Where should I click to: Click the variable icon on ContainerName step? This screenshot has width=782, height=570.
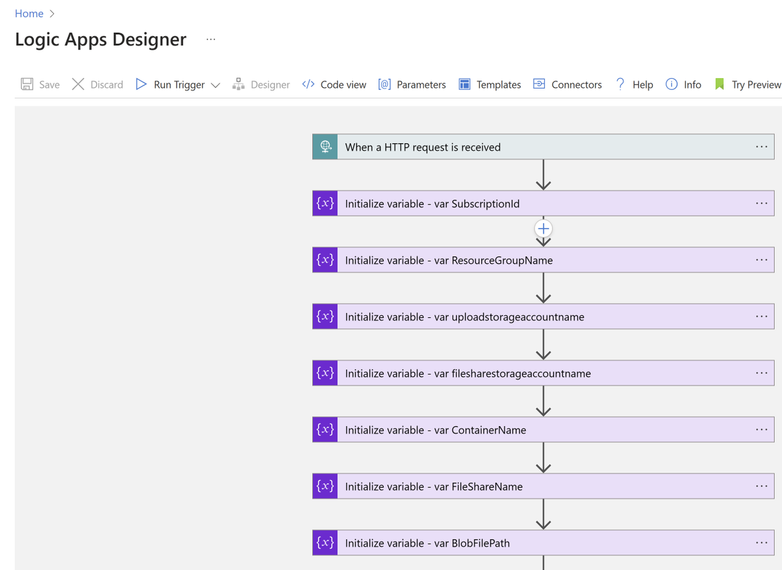(325, 429)
